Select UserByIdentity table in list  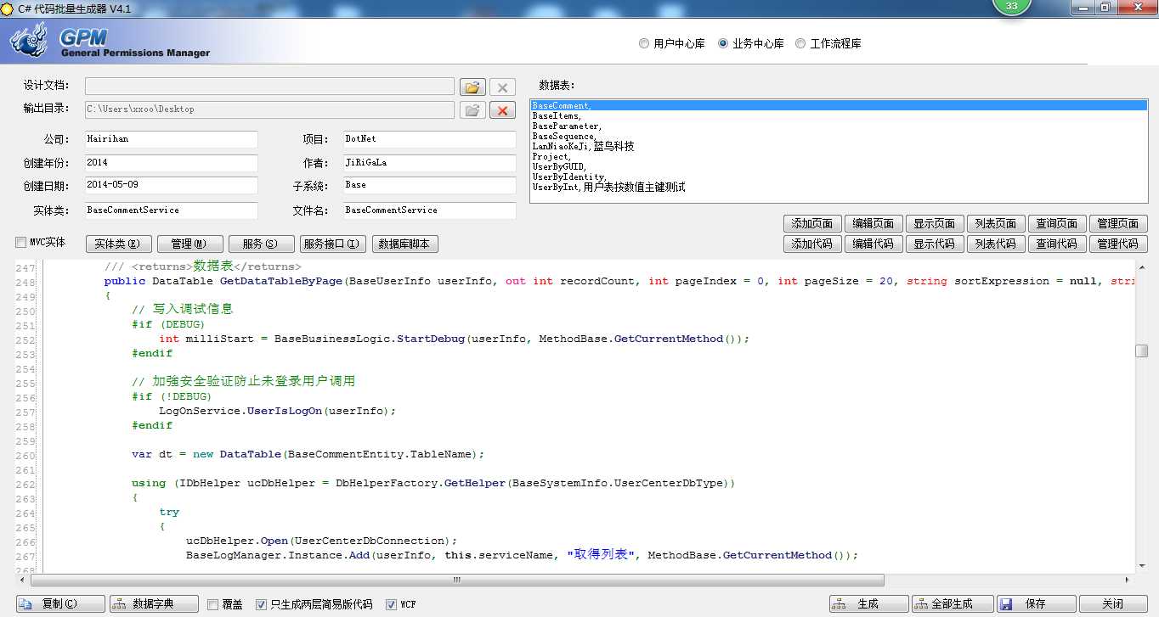coord(839,177)
